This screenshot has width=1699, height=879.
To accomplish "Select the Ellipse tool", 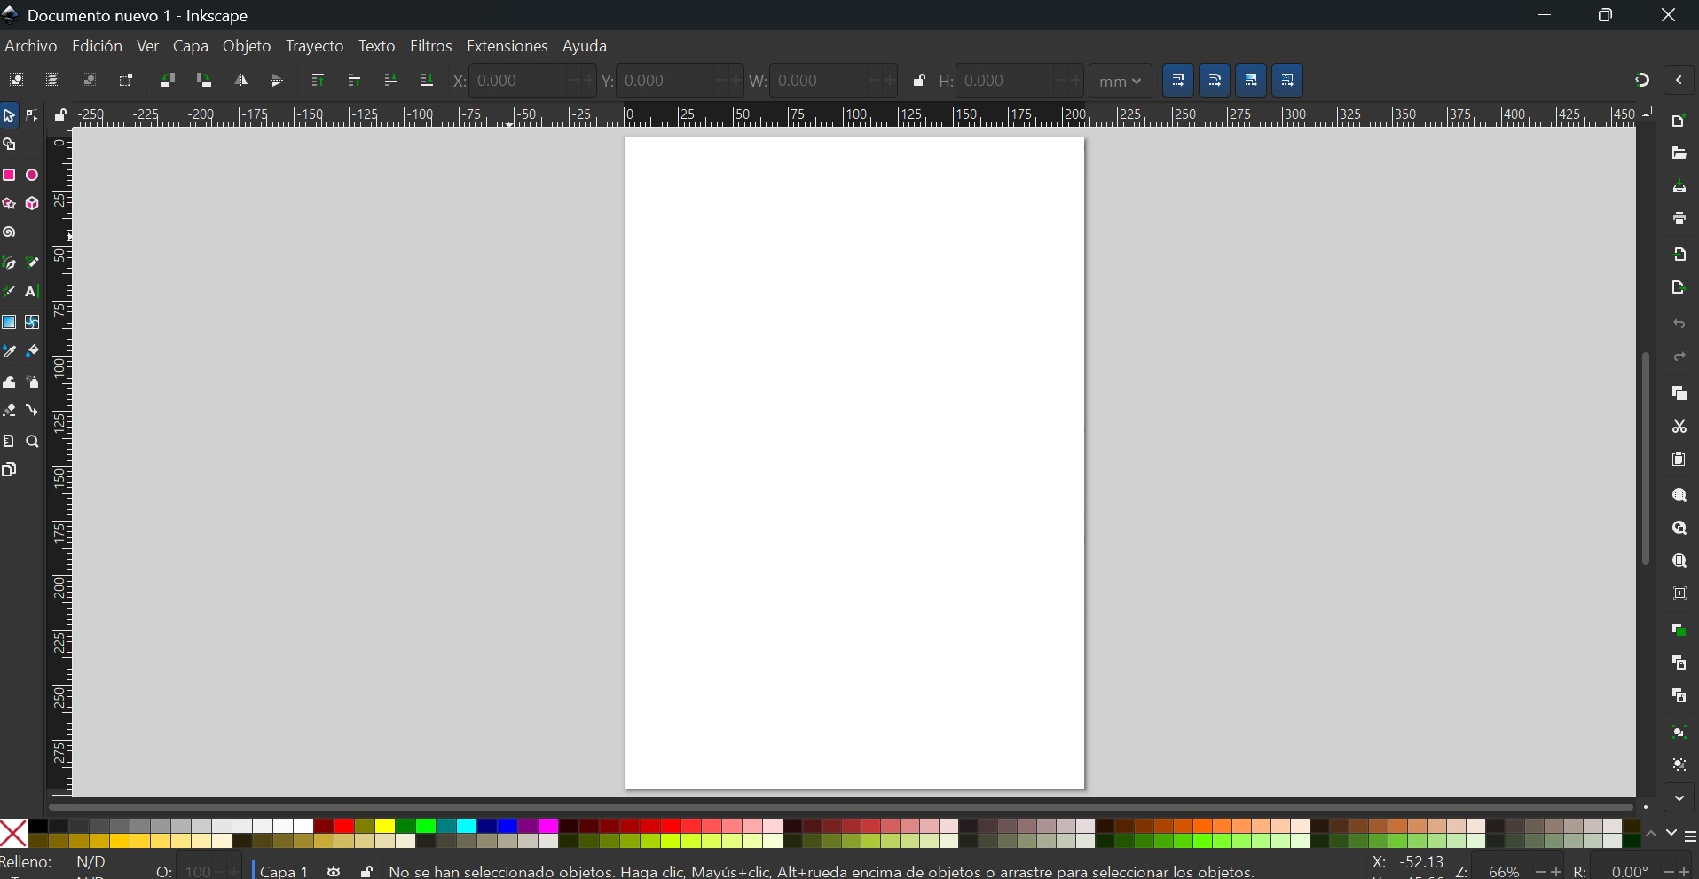I will 33,175.
